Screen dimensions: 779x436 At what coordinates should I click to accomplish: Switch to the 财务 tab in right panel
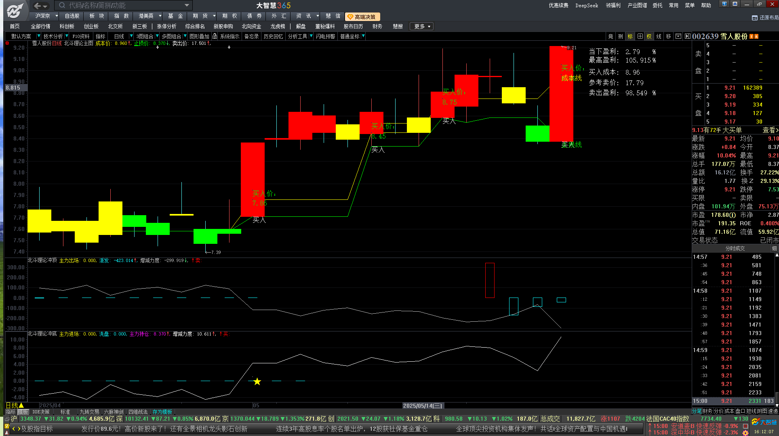pos(707,411)
